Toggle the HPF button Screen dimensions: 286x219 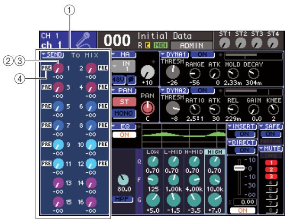click(x=122, y=199)
